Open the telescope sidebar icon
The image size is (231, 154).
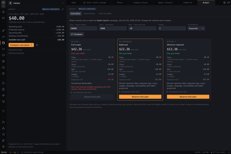[3, 95]
